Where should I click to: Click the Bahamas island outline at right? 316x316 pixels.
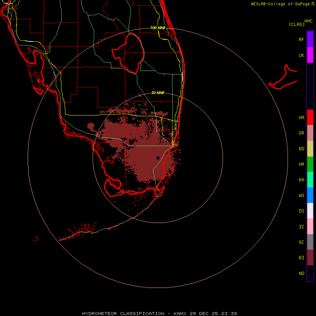point(283,77)
